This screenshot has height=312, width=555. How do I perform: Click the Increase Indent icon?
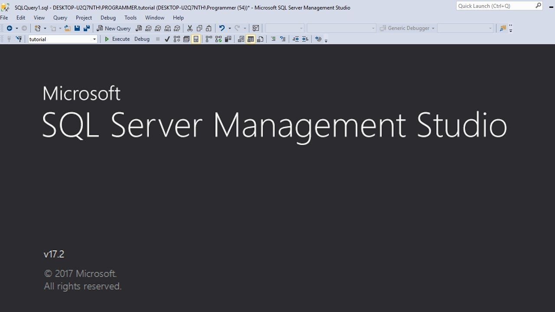coord(305,39)
